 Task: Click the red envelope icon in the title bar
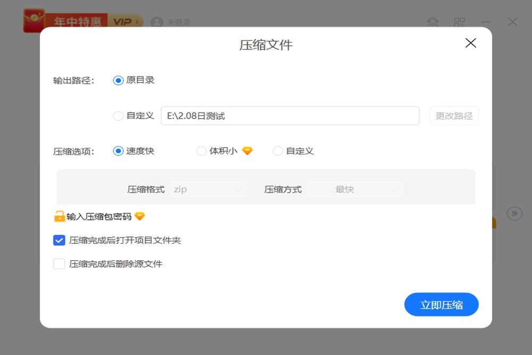34,20
